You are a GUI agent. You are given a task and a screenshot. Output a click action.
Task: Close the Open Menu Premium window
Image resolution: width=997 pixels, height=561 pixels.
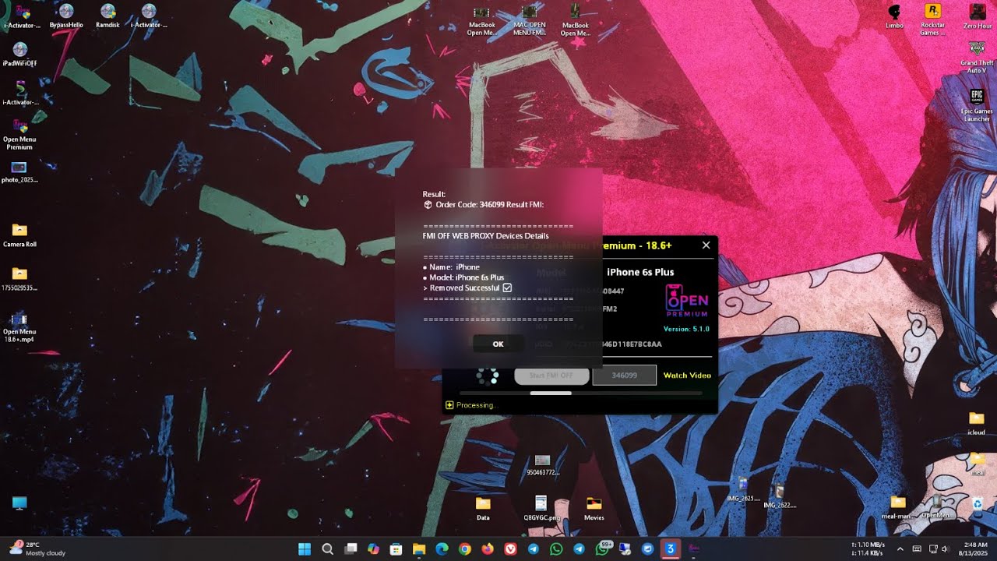tap(706, 245)
